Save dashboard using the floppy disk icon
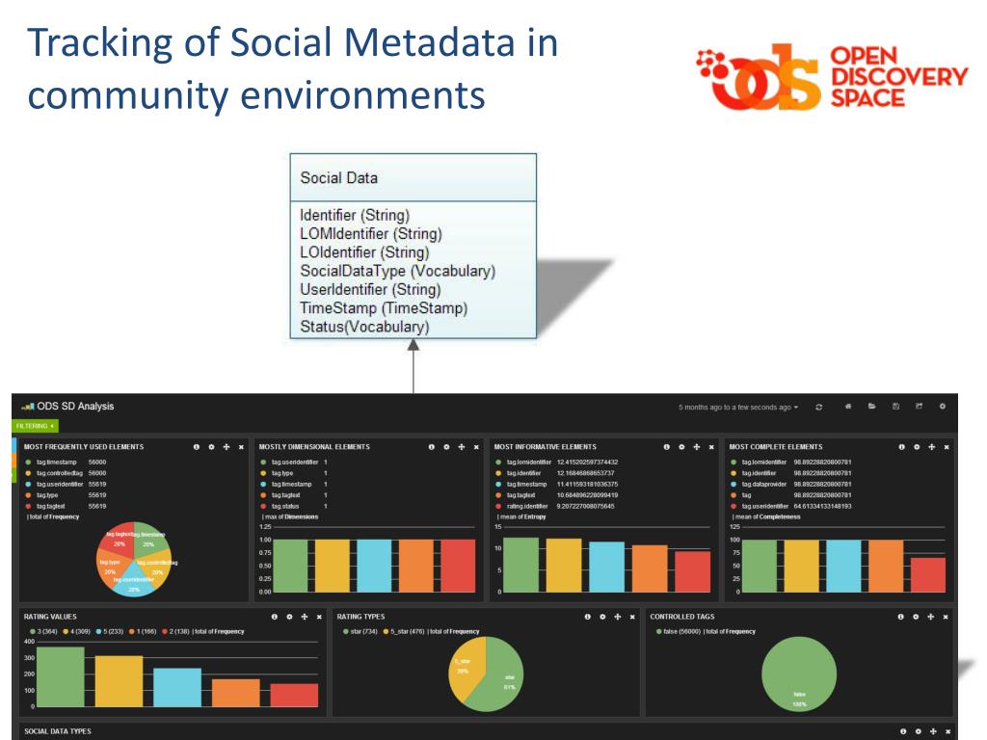This screenshot has height=740, width=987. click(895, 407)
